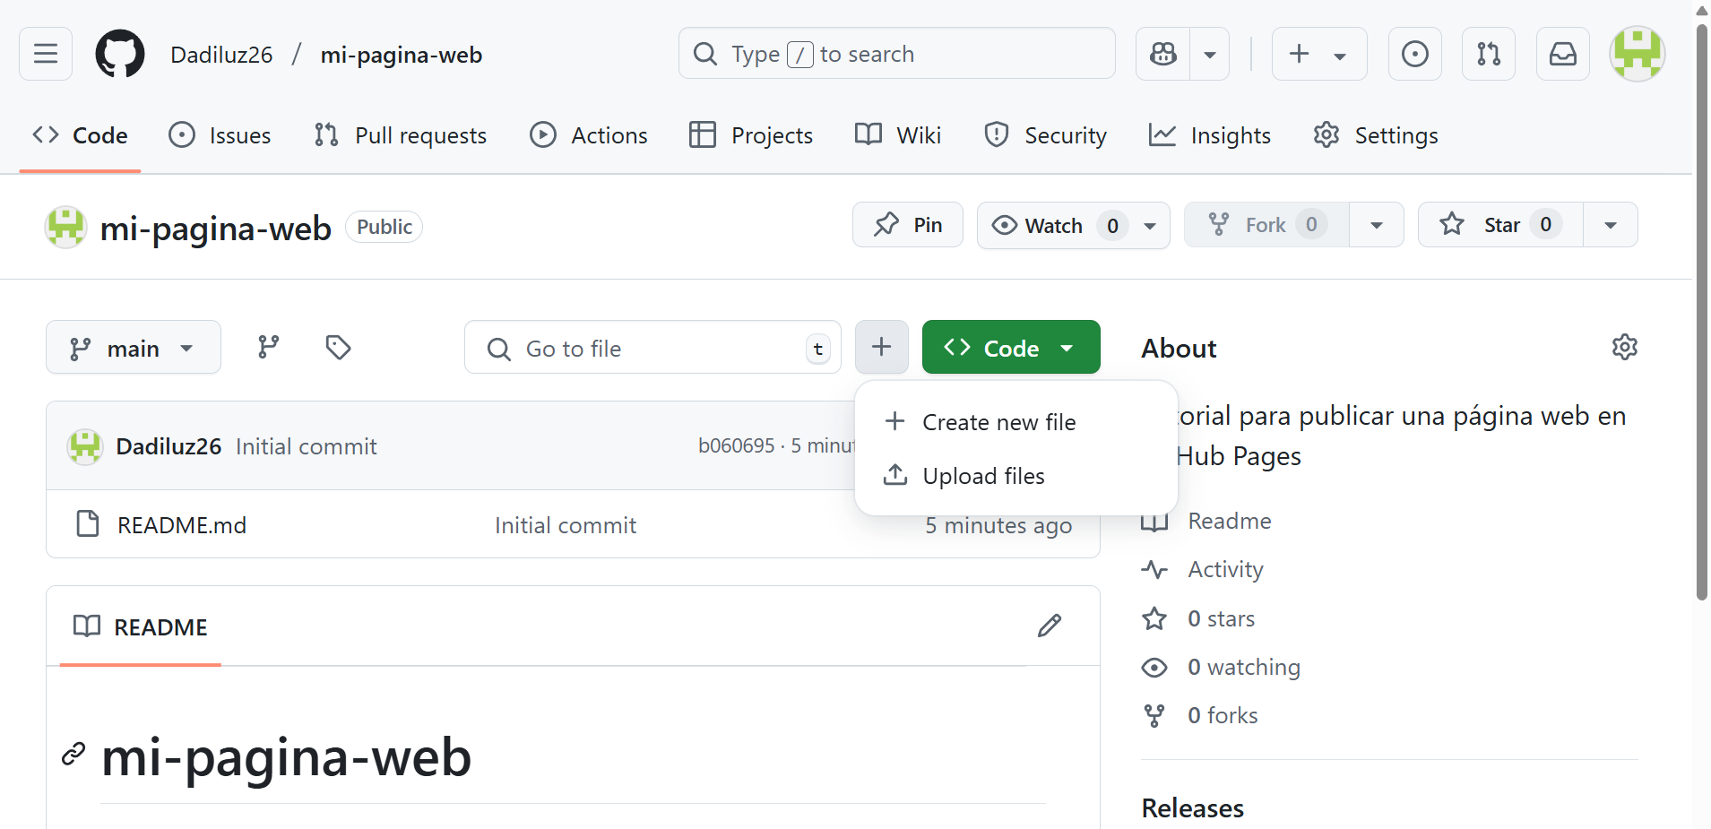Screen dimensions: 1711x829
Task: Select Create new file
Action: coord(1016,422)
